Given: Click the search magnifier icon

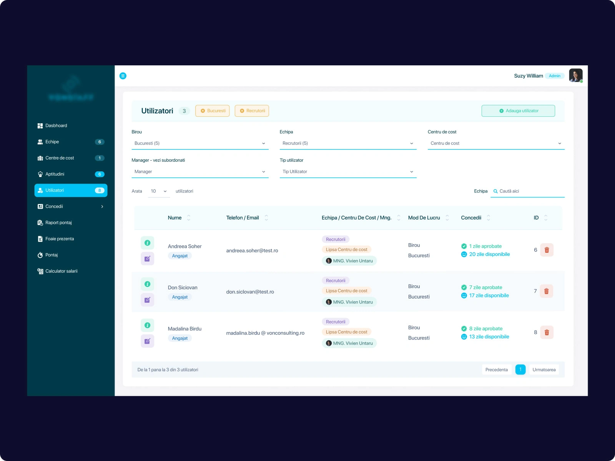Looking at the screenshot, I should [495, 191].
